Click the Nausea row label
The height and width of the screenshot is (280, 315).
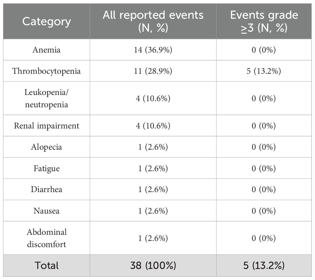[x=46, y=211]
